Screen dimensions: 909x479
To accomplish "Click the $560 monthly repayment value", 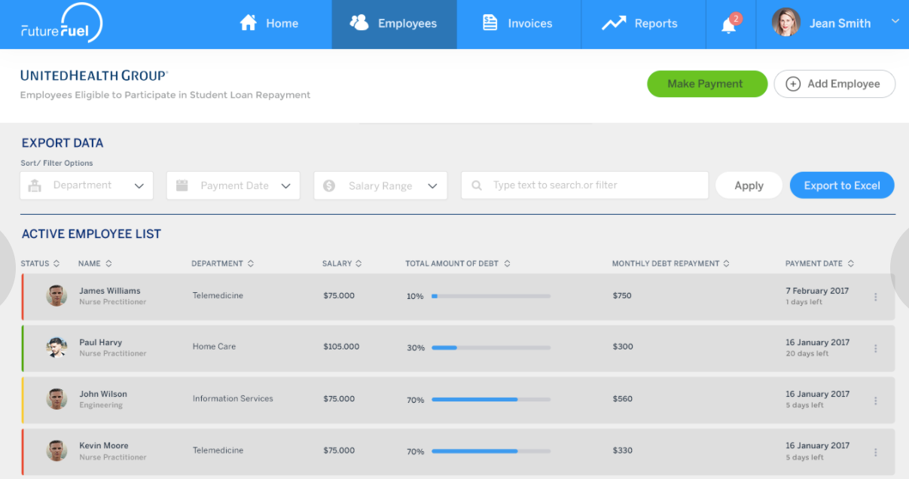I will click(623, 399).
